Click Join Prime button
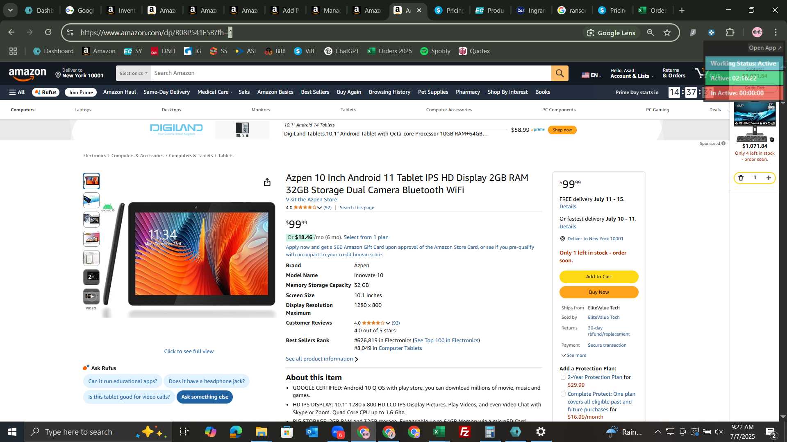 (81, 92)
